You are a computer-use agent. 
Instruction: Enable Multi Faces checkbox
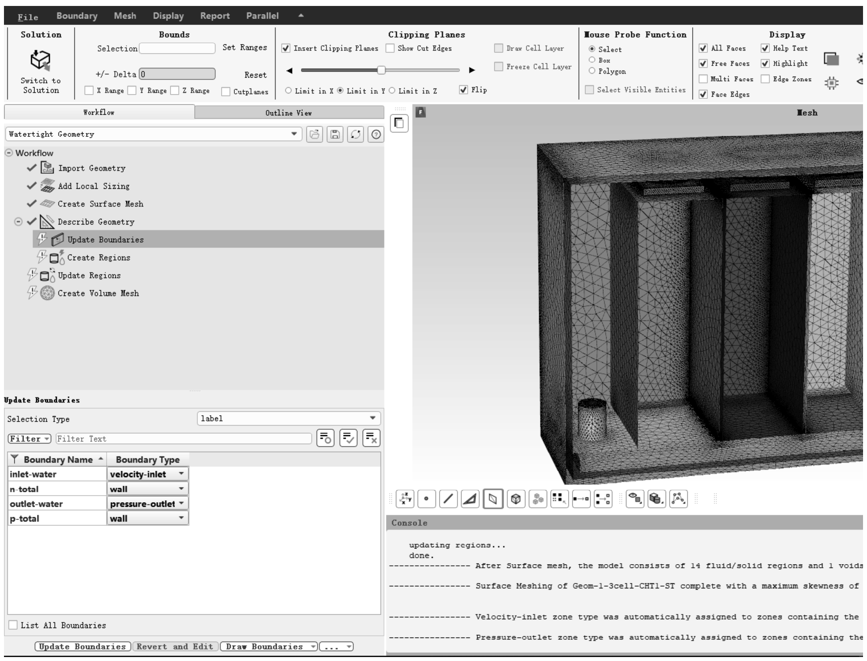point(703,79)
